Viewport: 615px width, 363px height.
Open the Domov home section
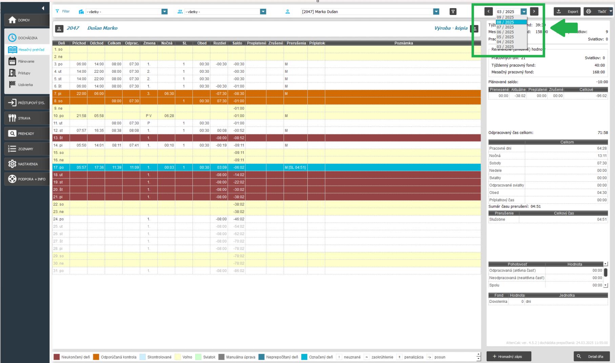pyautogui.click(x=27, y=20)
